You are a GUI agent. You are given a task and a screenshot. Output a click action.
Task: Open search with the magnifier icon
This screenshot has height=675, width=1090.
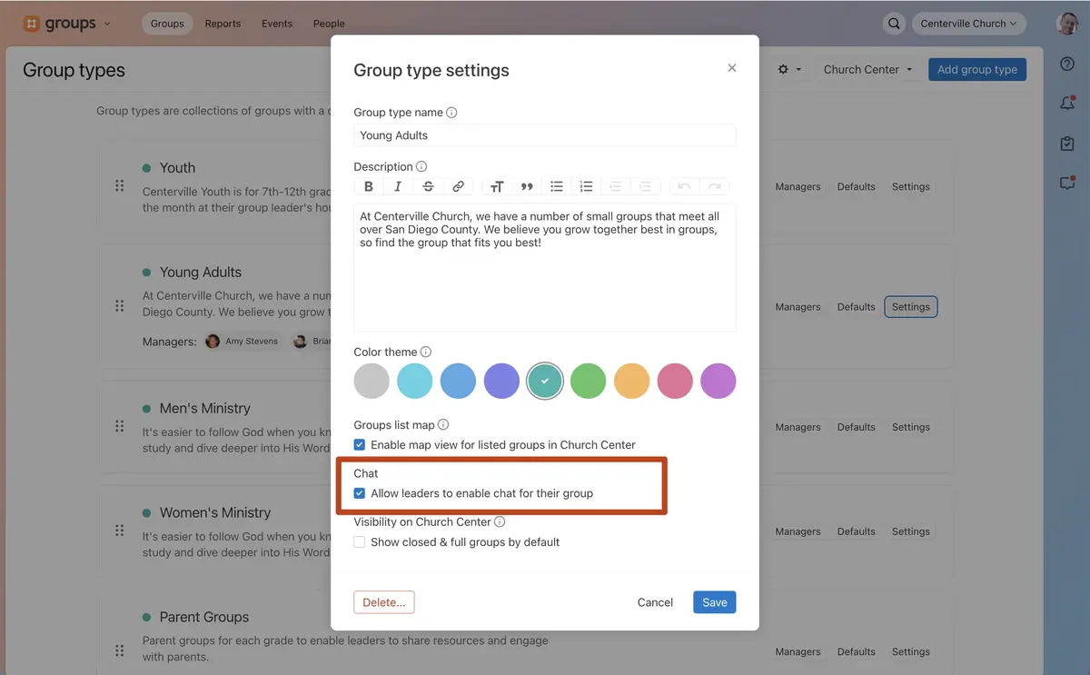click(x=895, y=24)
